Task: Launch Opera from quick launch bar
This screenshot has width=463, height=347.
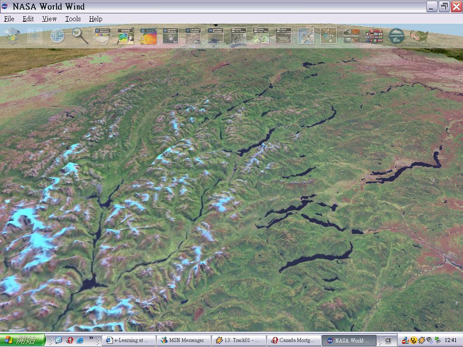Action: [x=70, y=340]
